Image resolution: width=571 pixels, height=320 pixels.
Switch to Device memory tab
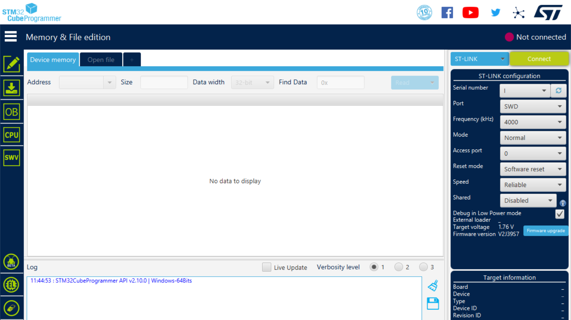tap(53, 60)
